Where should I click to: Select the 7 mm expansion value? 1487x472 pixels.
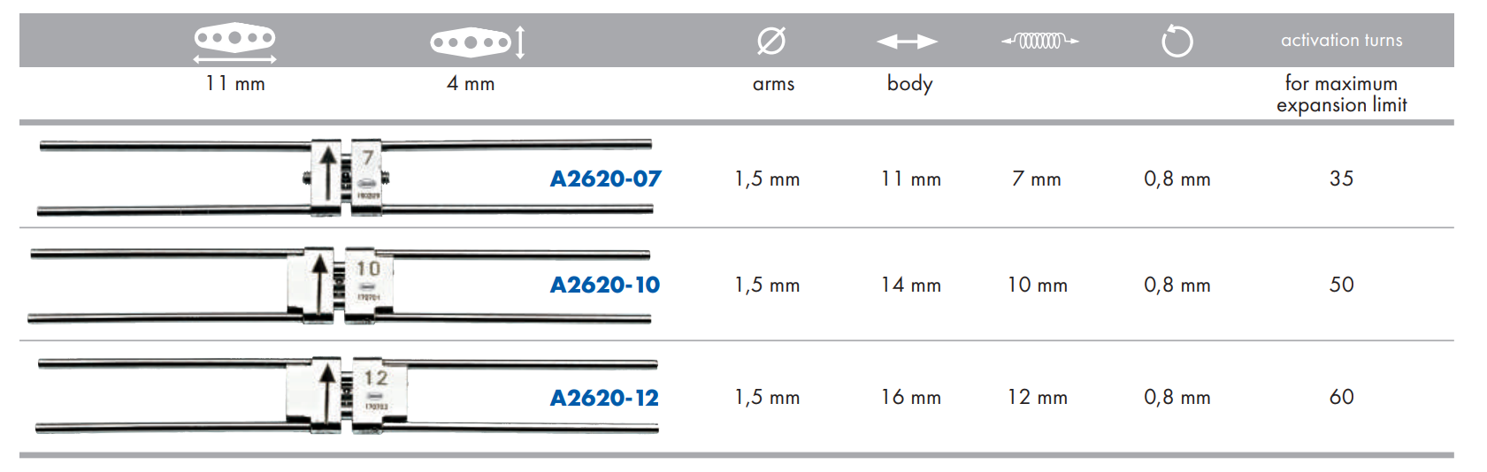[x=1037, y=179]
